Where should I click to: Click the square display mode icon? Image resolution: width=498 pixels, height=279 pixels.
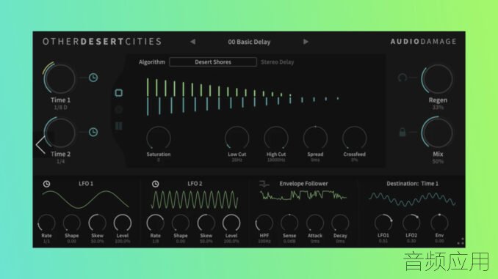click(118, 93)
